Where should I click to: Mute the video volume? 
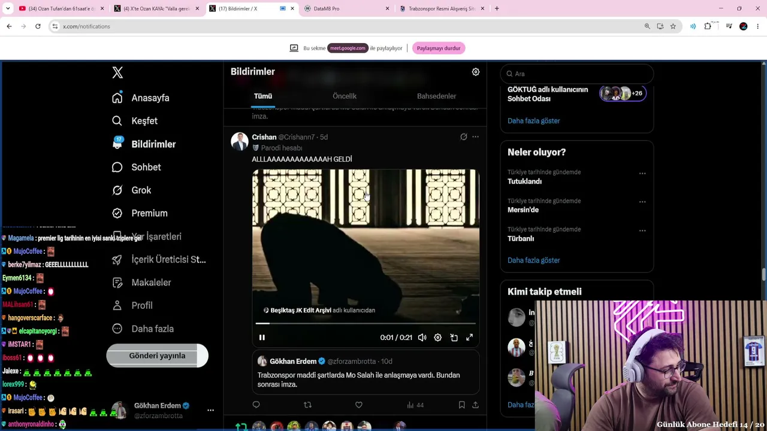tap(422, 338)
